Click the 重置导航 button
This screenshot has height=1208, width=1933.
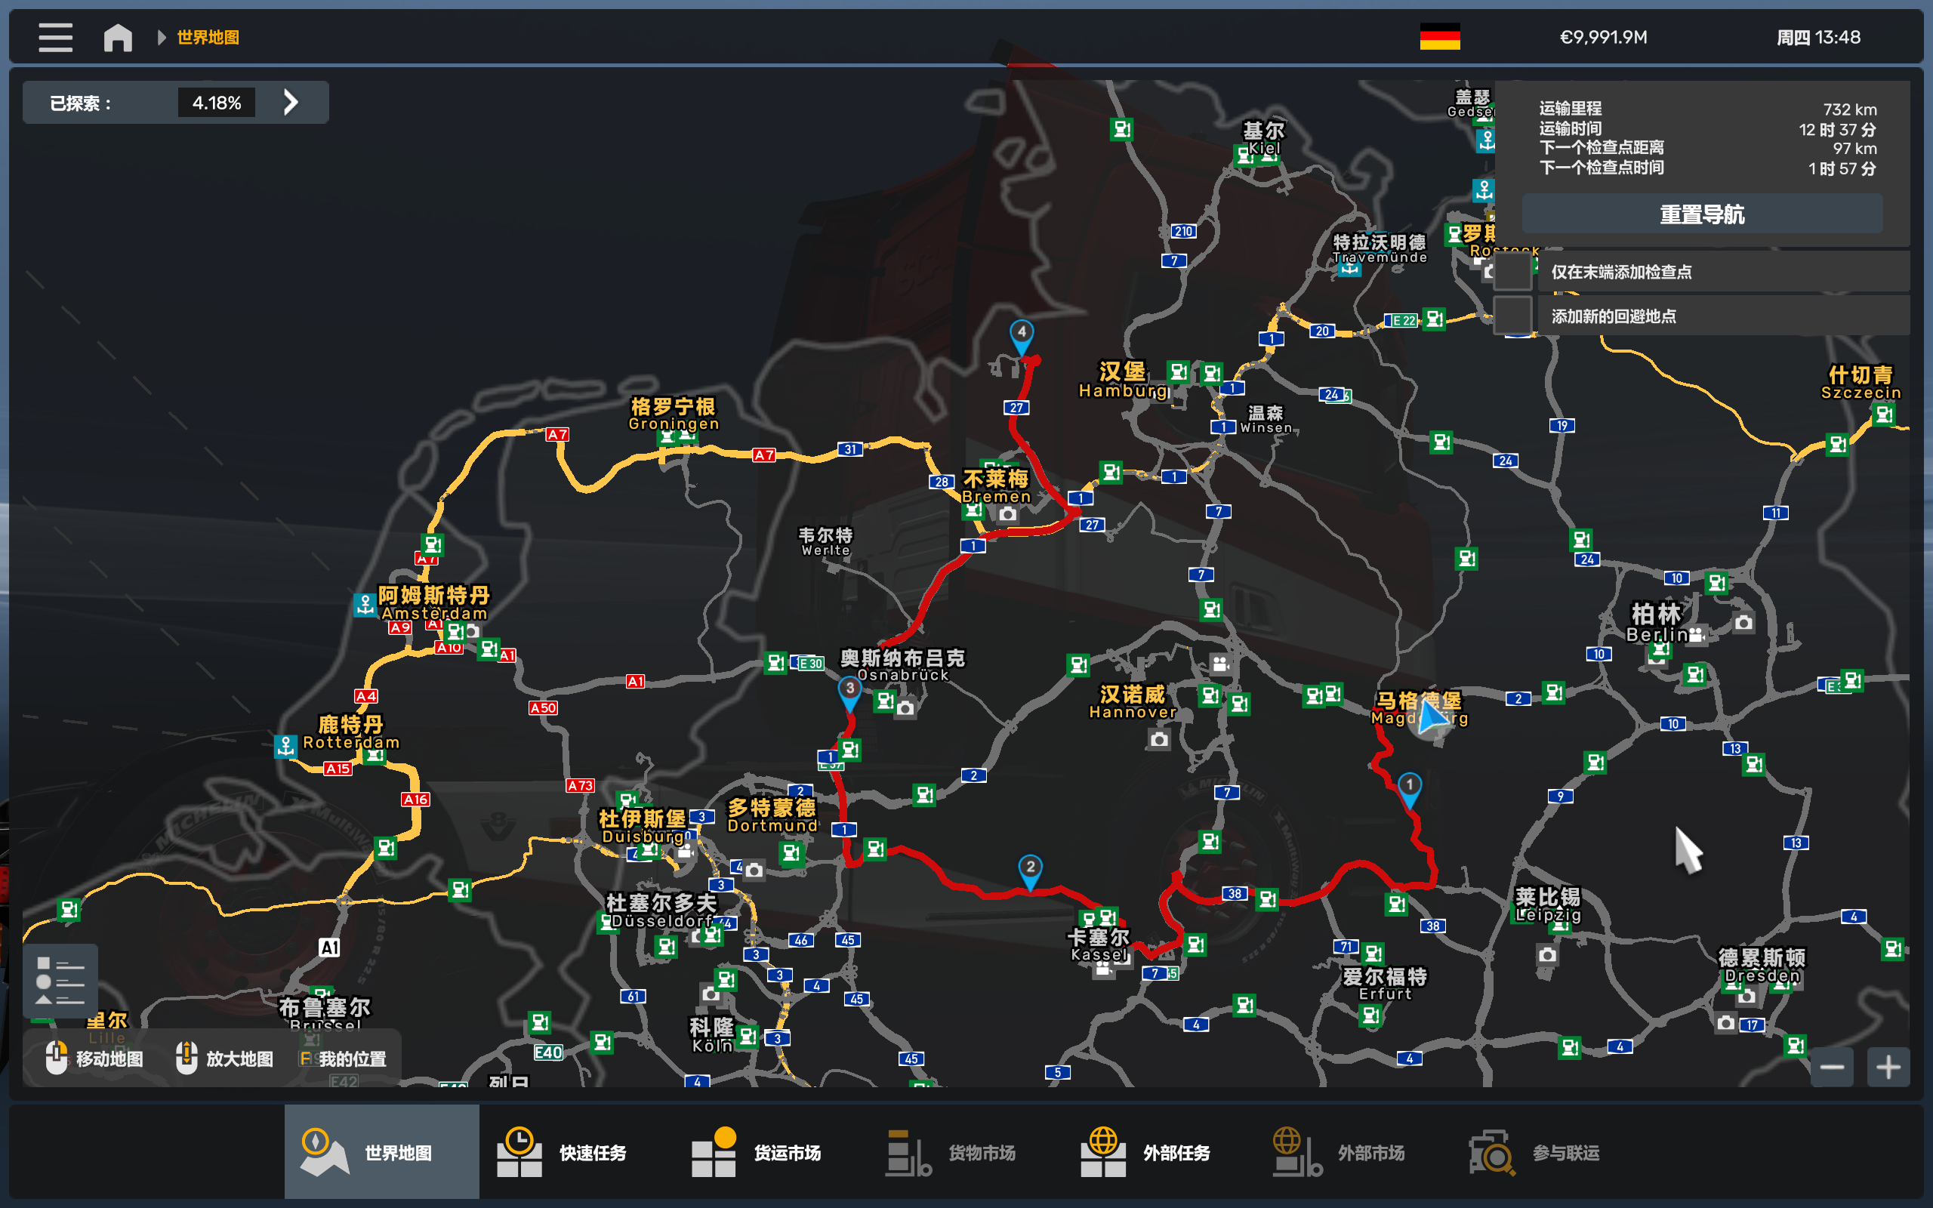(x=1701, y=214)
